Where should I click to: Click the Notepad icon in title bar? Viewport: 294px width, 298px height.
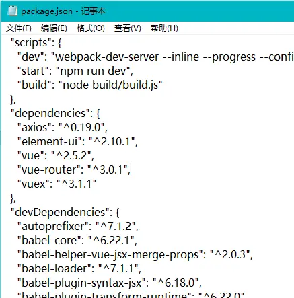coord(12,11)
